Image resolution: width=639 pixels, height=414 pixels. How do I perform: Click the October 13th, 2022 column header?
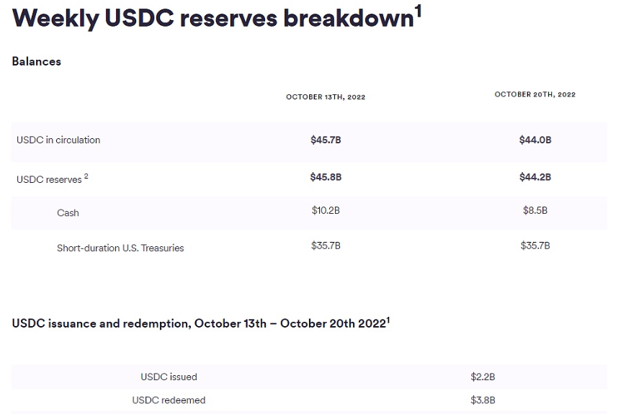coord(326,97)
